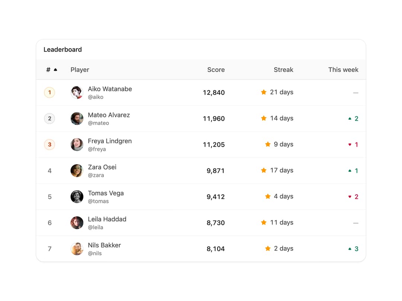Screen dimensions: 402x301
Task: Open Tomas Vega's avatar
Action: pos(77,197)
